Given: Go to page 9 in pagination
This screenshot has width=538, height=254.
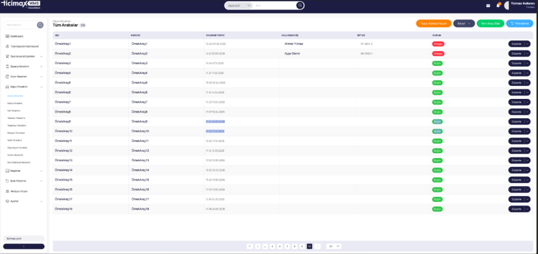Looking at the screenshot, I should click(x=302, y=246).
